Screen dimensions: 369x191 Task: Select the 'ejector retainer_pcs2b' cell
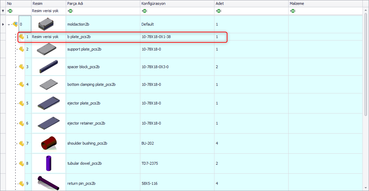tap(103, 123)
